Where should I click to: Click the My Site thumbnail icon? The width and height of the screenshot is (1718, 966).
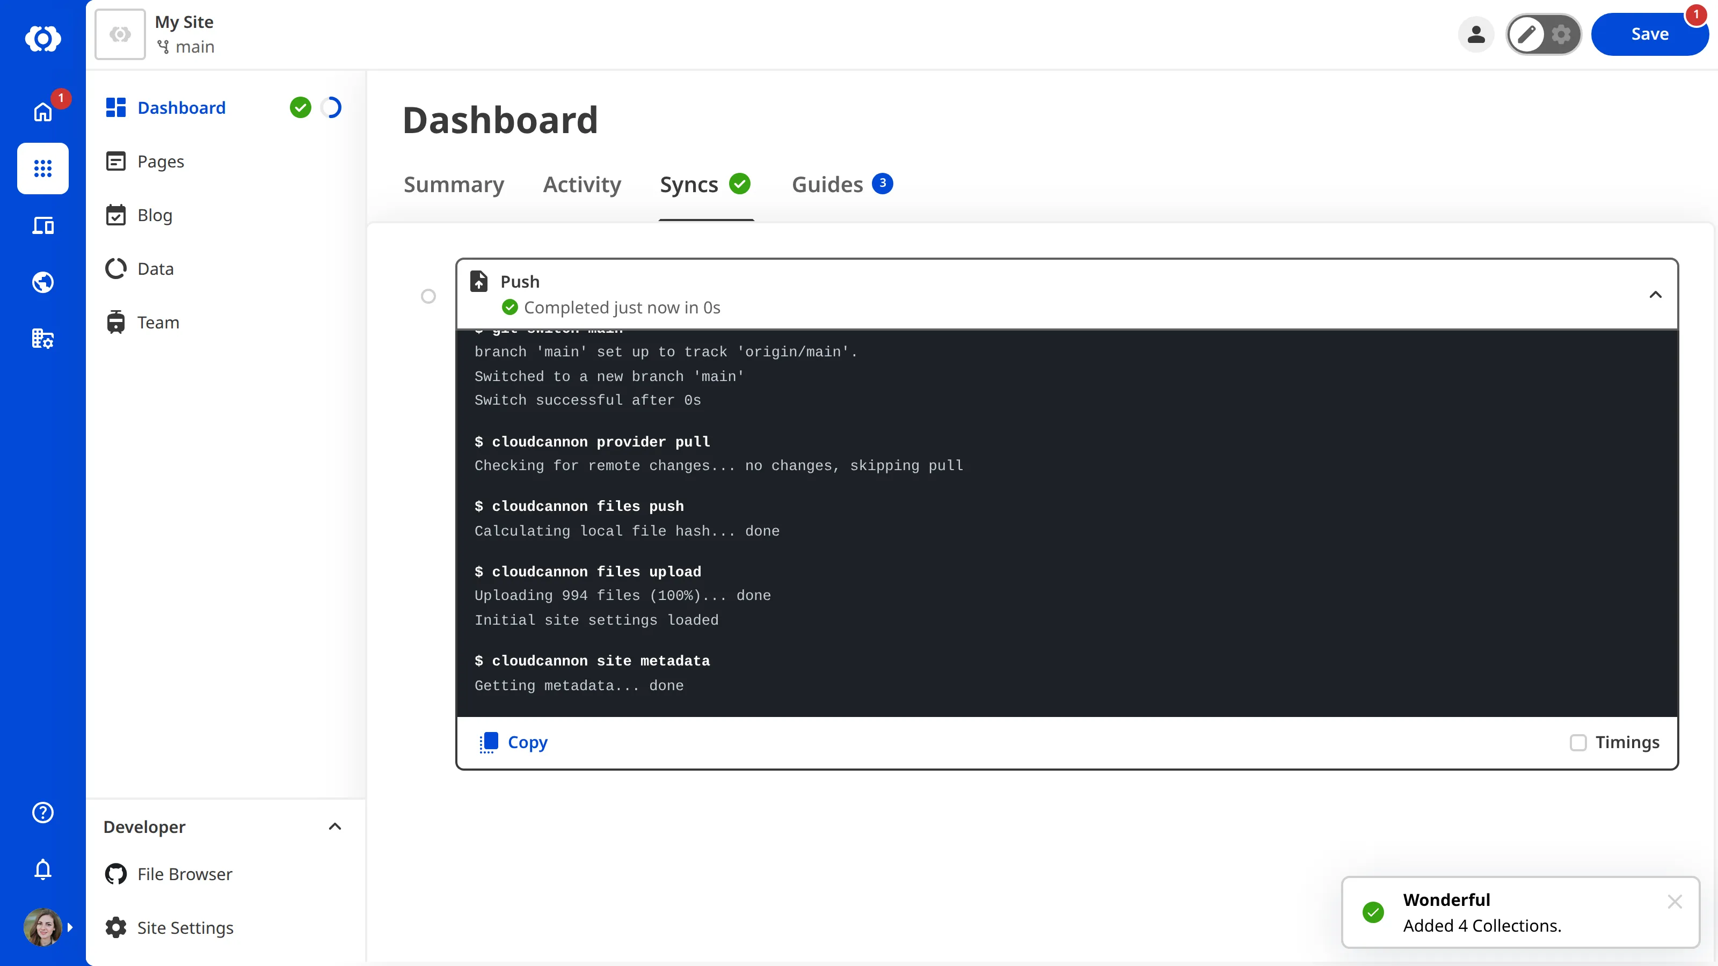pos(120,34)
